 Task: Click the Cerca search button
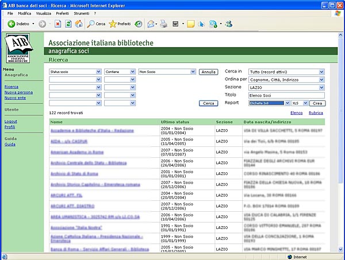coord(208,103)
